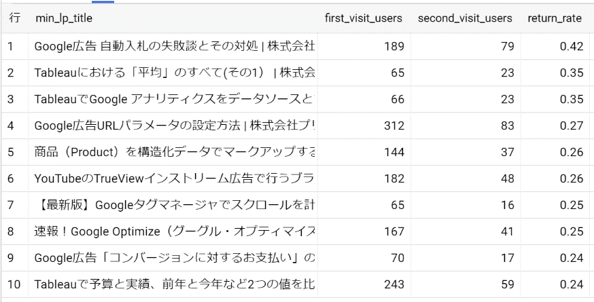This screenshot has height=302, width=594.
Task: Select the YouTubeのTrueViewインストリーム広告 title cell
Action: point(174,178)
